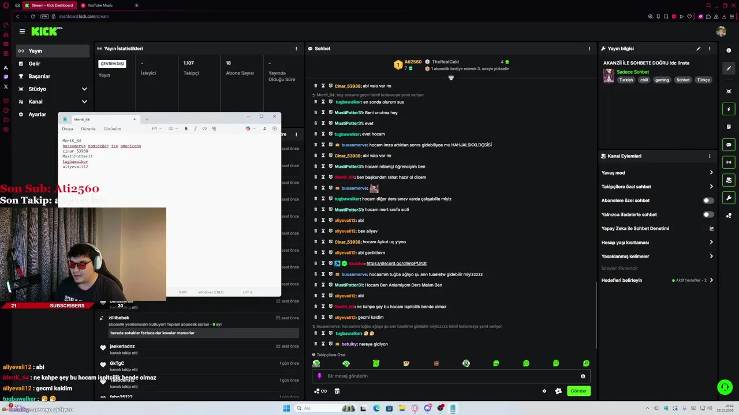Toggle the broadcast signal widget in right rail
Viewport: 739px width, 415px height.
pos(729,163)
